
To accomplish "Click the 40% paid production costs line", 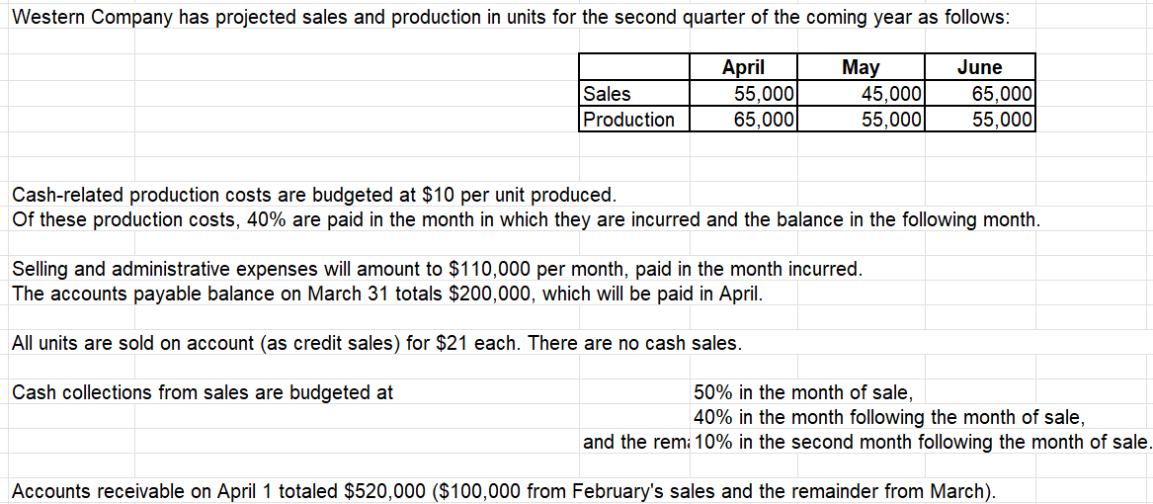I will coord(526,218).
